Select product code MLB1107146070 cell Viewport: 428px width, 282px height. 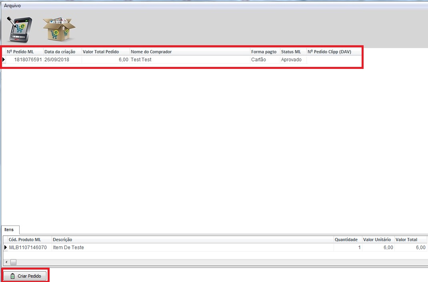coord(28,248)
